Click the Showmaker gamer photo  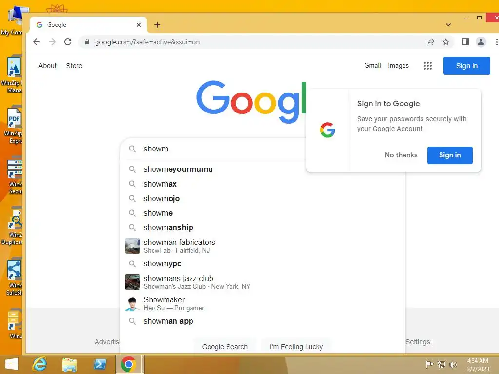point(133,304)
